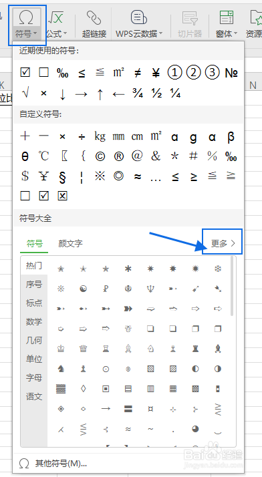Screen dimensions: 262x477
Task: Insert the checked box from recent symbols
Action: pos(25,73)
